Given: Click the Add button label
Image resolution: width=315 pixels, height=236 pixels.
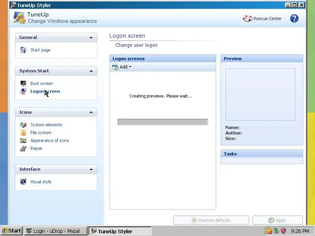Looking at the screenshot, I should coord(124,67).
